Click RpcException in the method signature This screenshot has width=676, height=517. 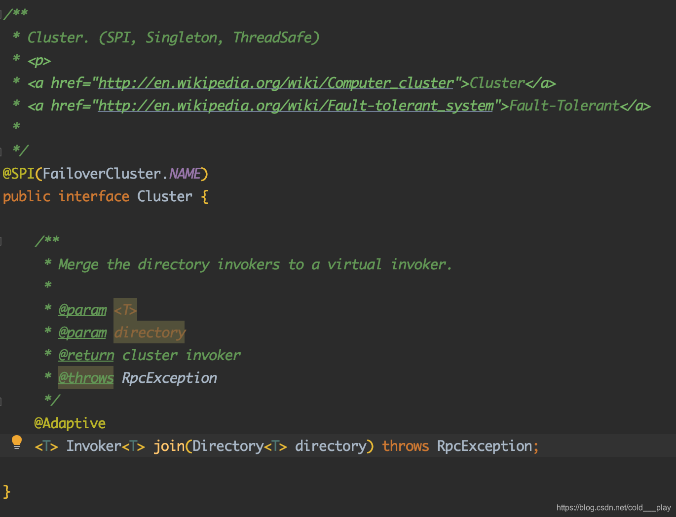(485, 446)
